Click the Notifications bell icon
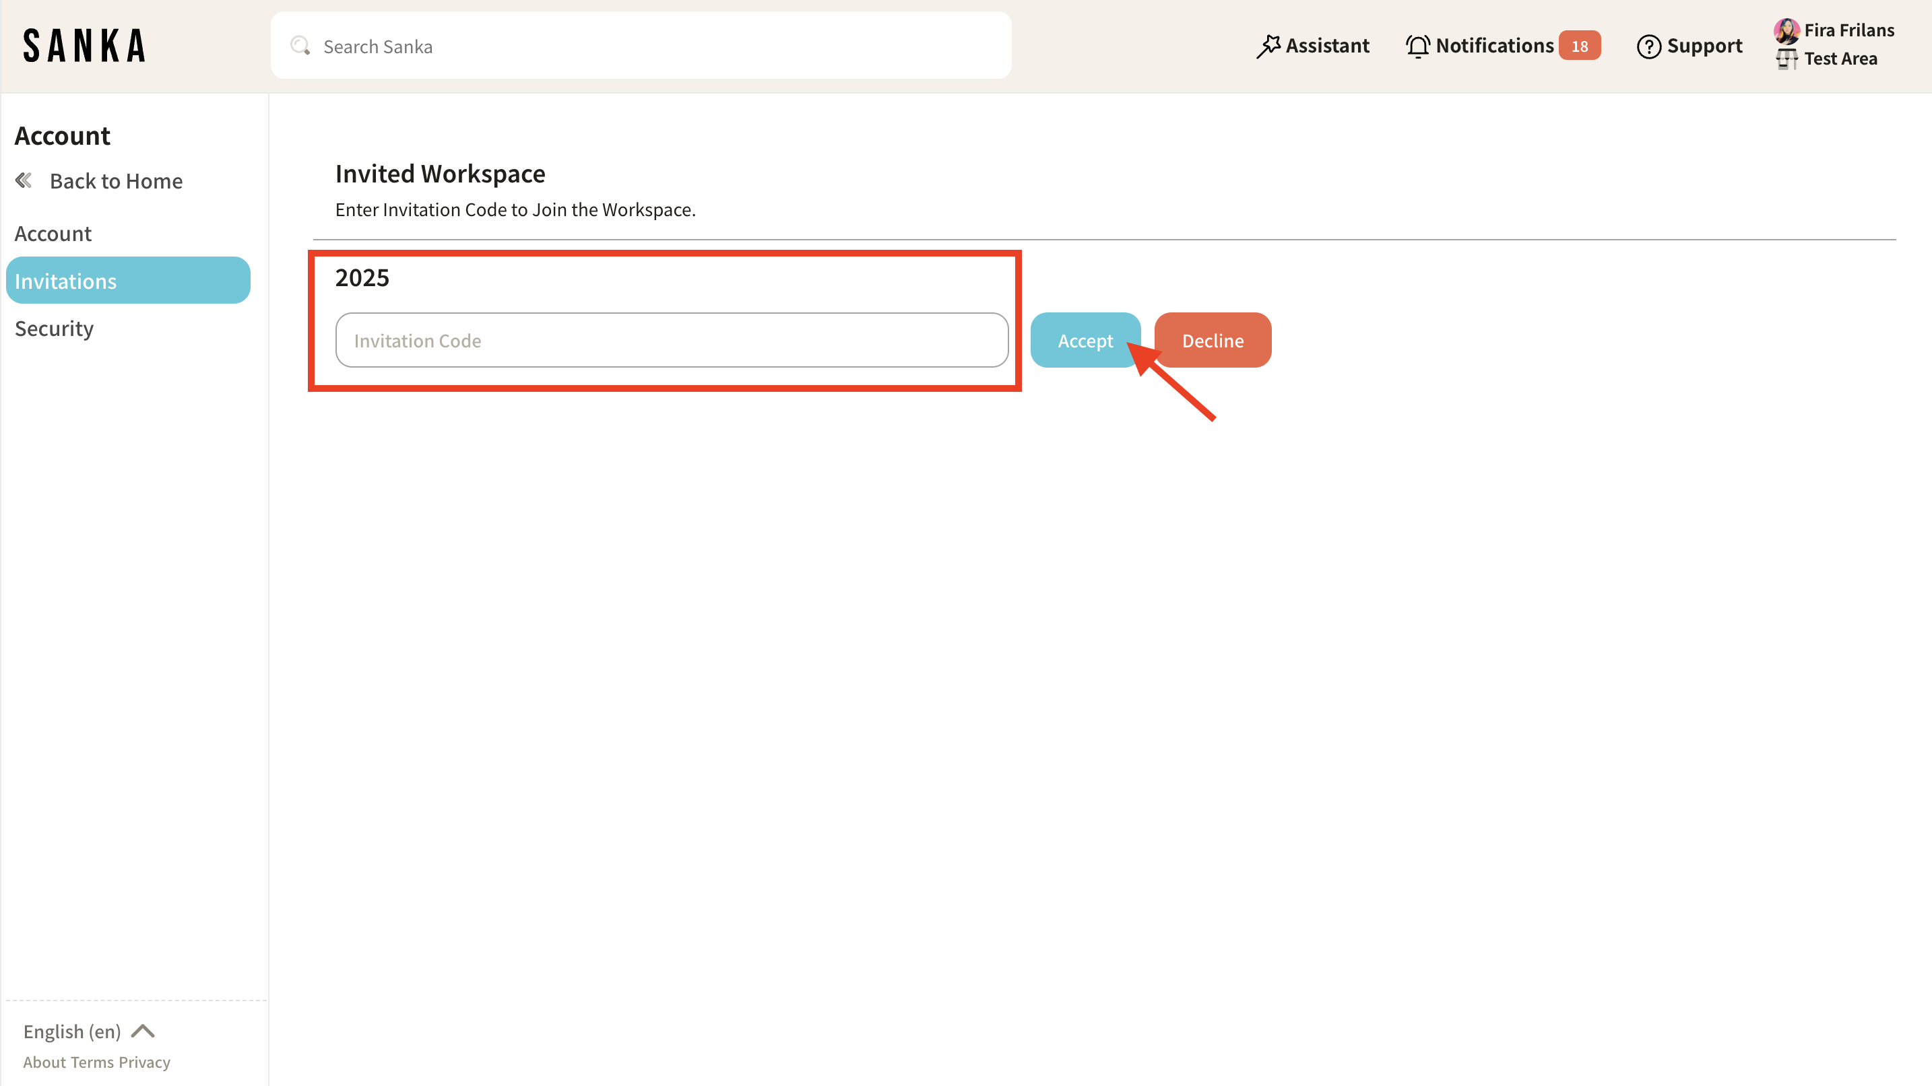The width and height of the screenshot is (1932, 1086). [1417, 46]
